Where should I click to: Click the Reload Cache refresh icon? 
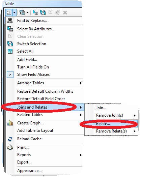tap(10, 139)
